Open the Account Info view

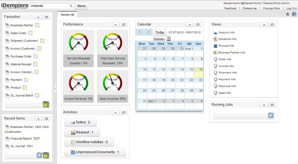point(226,32)
